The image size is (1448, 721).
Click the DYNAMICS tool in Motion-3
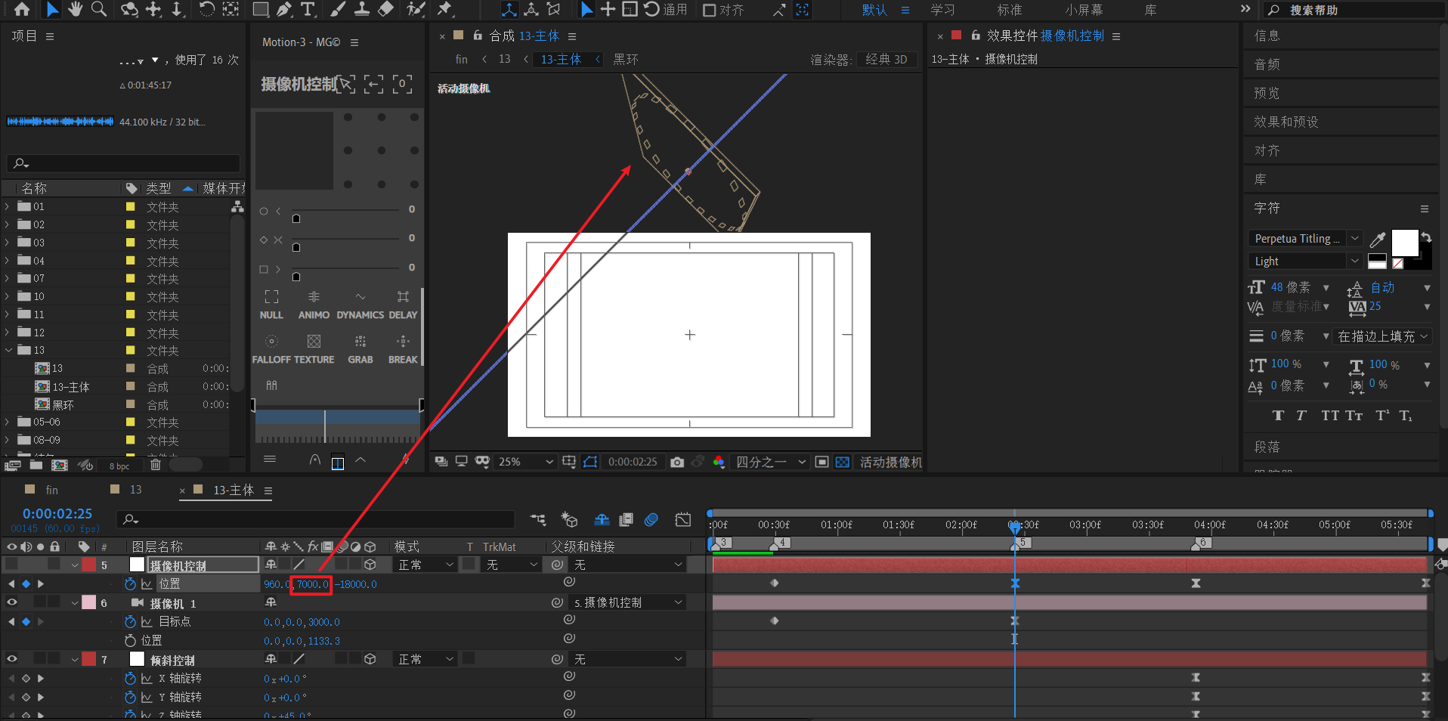coord(360,305)
